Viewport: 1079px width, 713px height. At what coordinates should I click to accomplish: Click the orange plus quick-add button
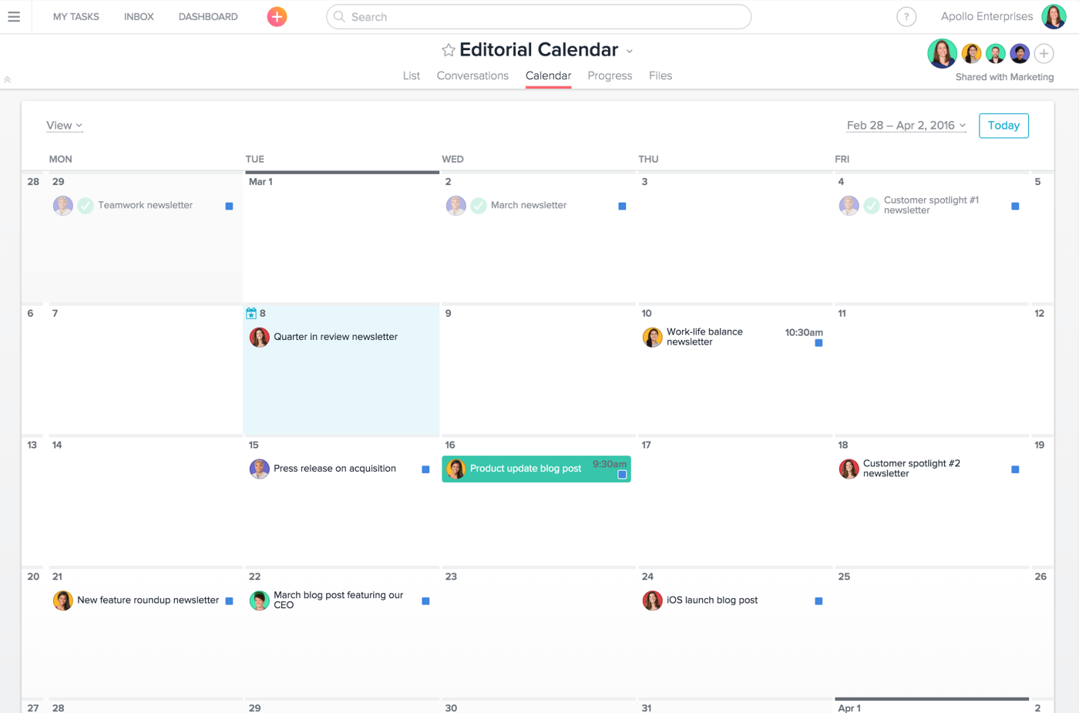[x=277, y=16]
